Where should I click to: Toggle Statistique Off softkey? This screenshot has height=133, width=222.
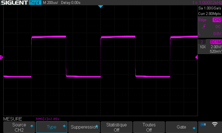click(117, 127)
